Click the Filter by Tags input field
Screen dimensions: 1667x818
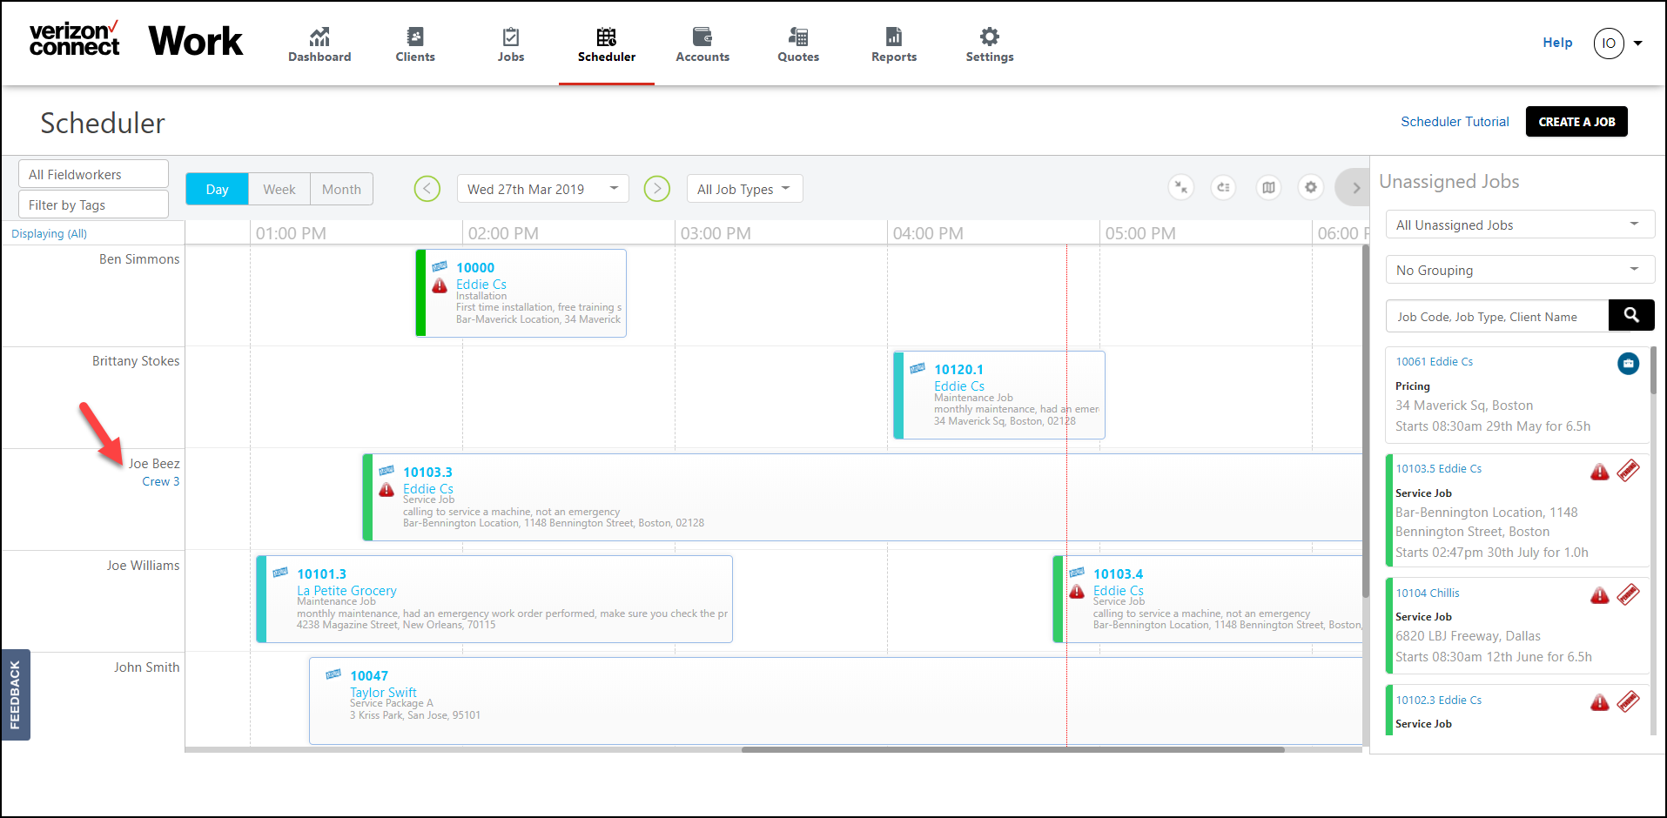[92, 204]
